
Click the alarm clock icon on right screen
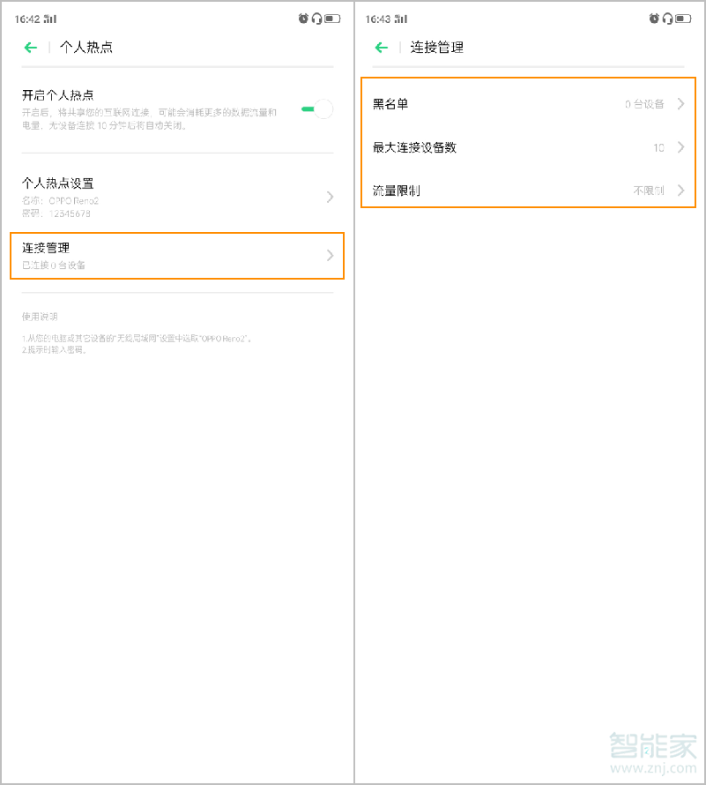click(654, 18)
